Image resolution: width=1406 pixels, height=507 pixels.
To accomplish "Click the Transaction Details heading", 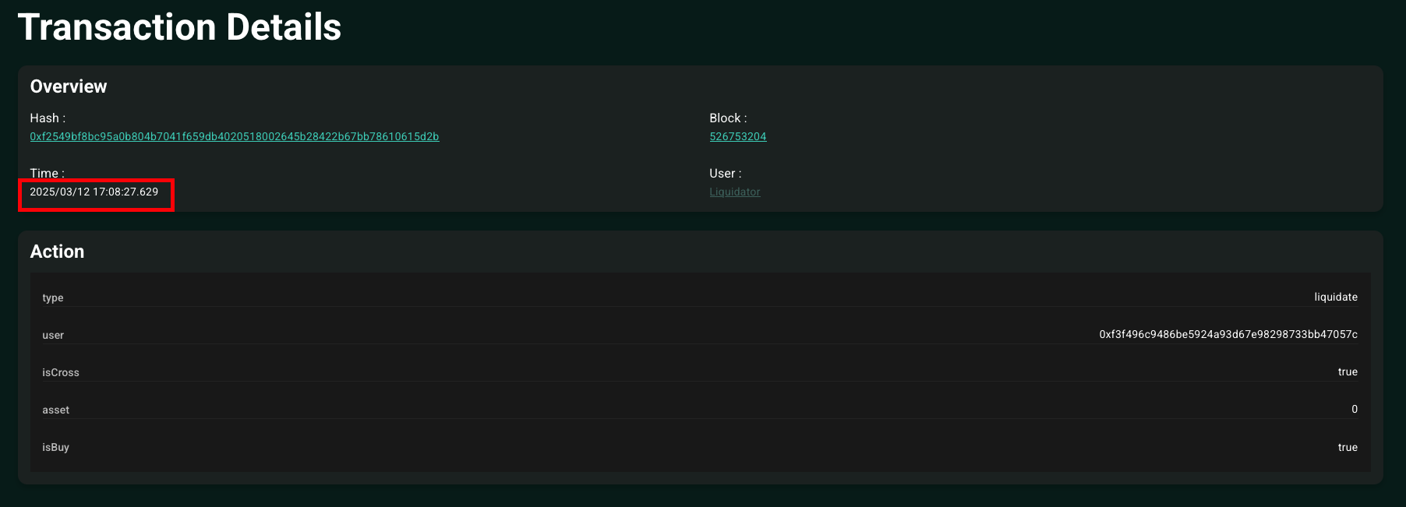I will [179, 27].
